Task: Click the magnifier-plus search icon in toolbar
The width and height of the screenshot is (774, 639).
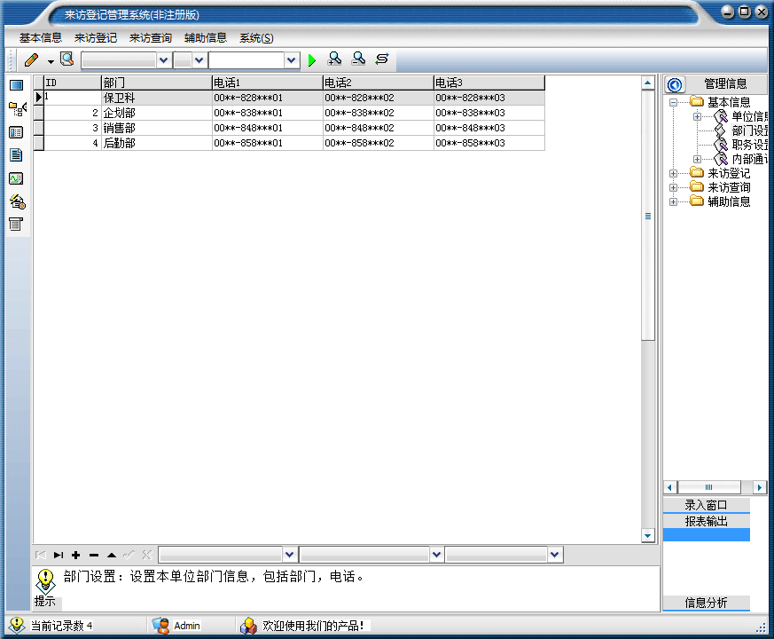Action: (334, 59)
